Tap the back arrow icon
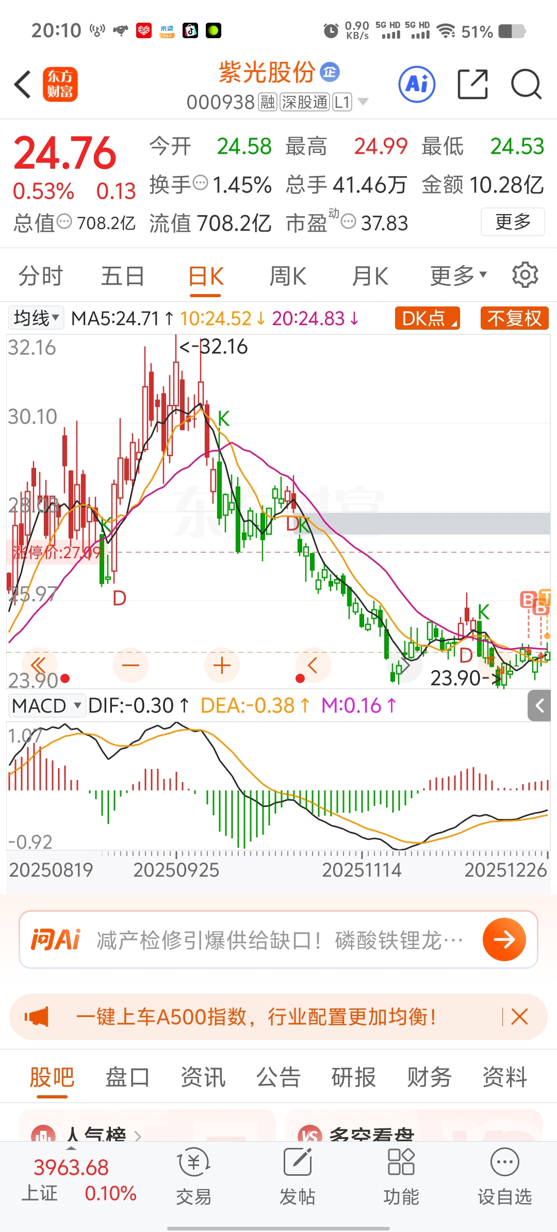 click(23, 85)
